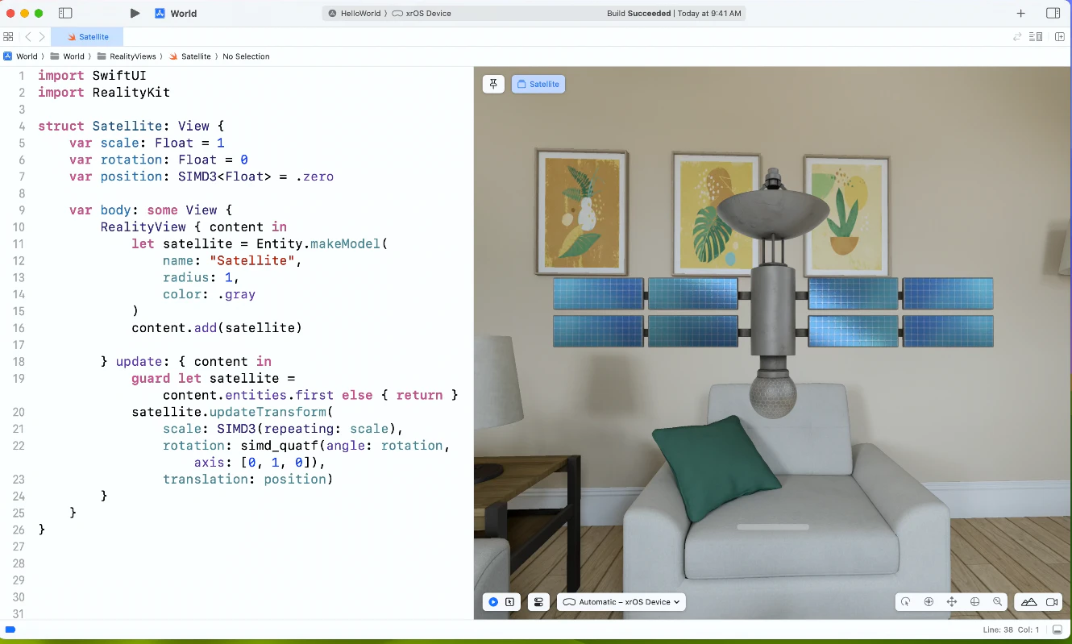Place cursor on 'import SwiftUI' line

[92, 76]
